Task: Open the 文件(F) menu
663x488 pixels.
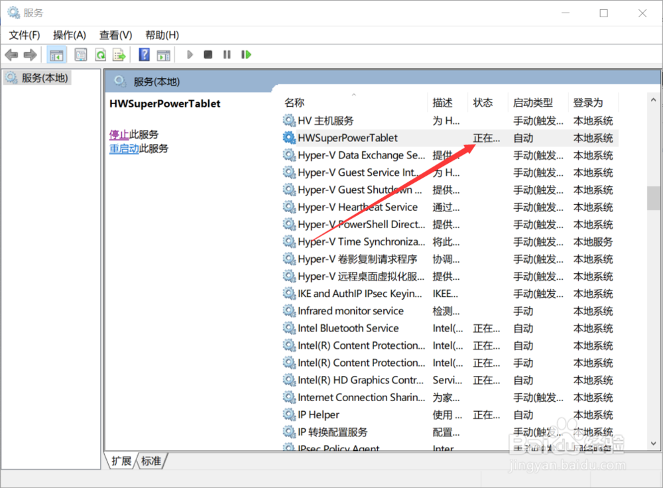Action: 25,35
